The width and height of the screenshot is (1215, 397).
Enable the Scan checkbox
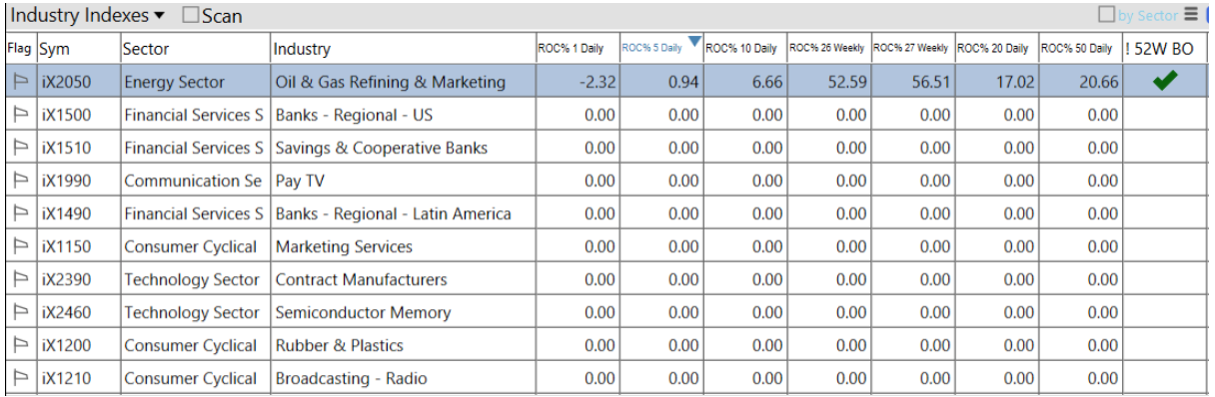pyautogui.click(x=191, y=16)
